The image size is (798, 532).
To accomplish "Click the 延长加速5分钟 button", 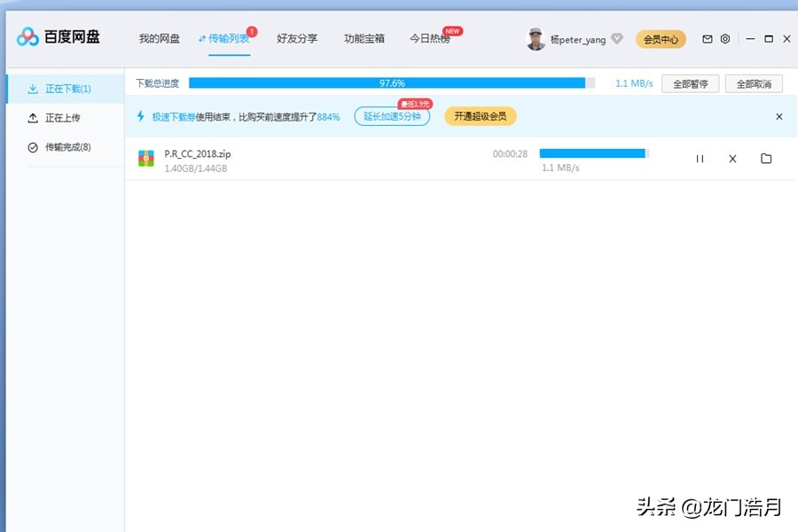I will click(392, 116).
